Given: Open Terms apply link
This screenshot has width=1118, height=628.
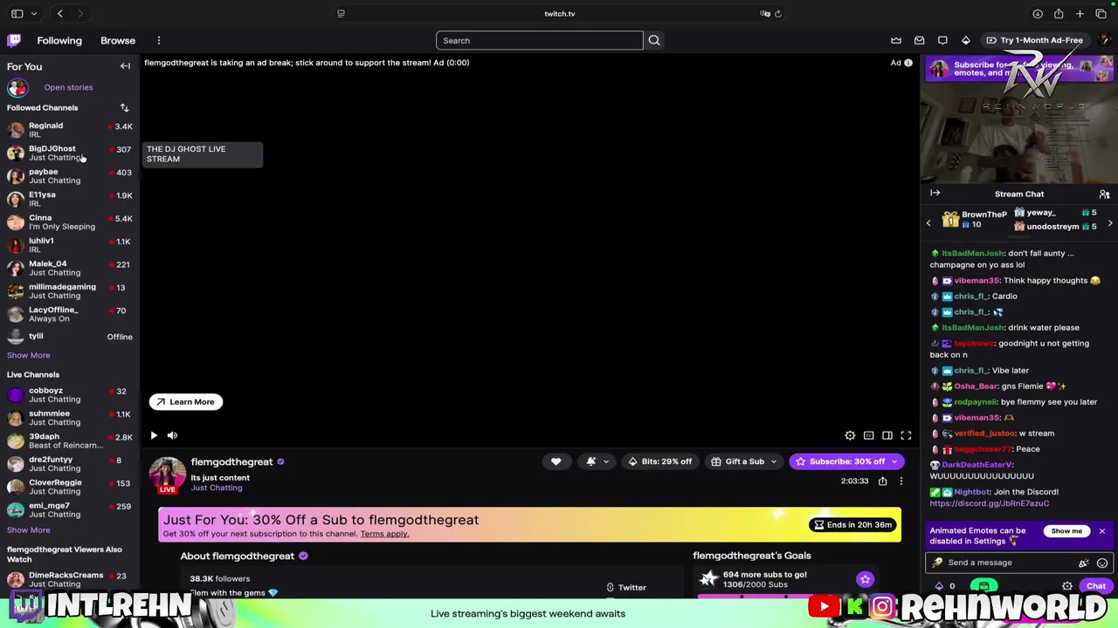Looking at the screenshot, I should point(384,534).
